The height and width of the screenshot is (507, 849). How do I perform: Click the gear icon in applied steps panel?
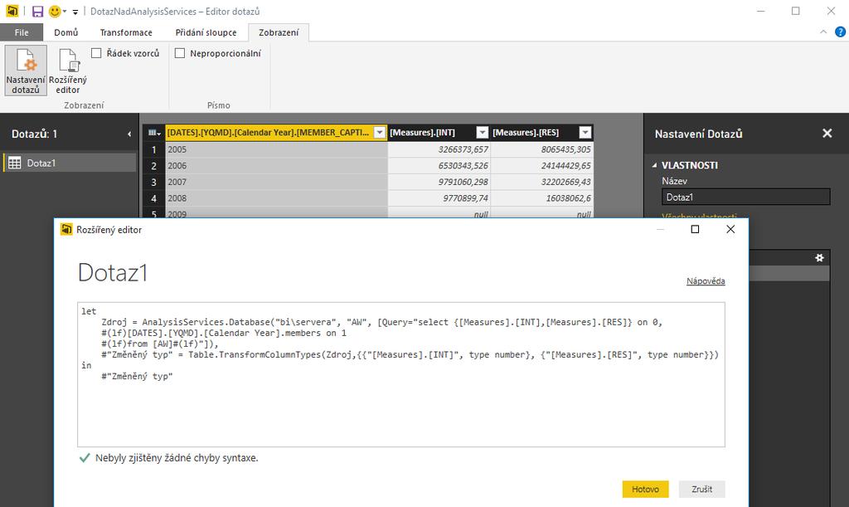pos(819,258)
